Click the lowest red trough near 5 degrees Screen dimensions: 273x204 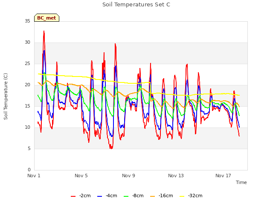tap(111, 148)
